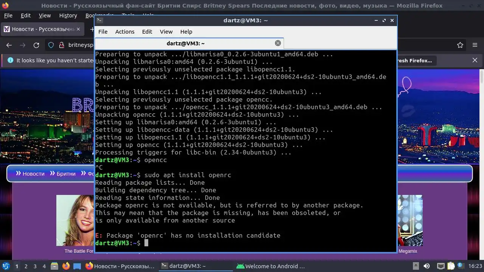Image resolution: width=484 pixels, height=272 pixels.
Task: Click the info icon in the notification bar
Action: (x=10, y=60)
